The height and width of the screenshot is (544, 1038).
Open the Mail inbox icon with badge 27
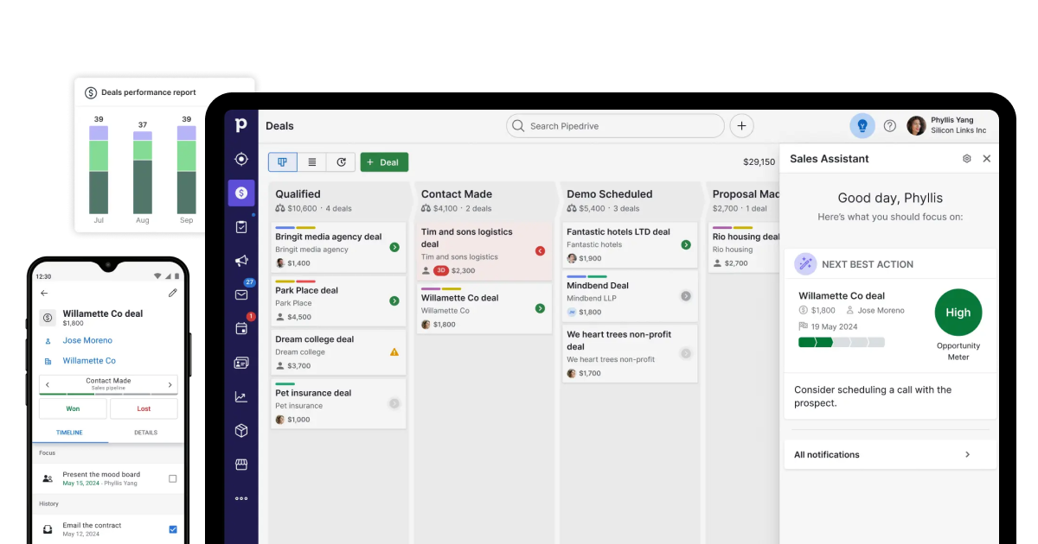tap(241, 294)
